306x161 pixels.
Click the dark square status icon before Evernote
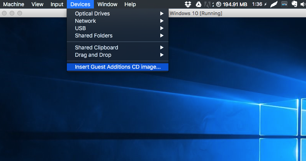click(284, 4)
